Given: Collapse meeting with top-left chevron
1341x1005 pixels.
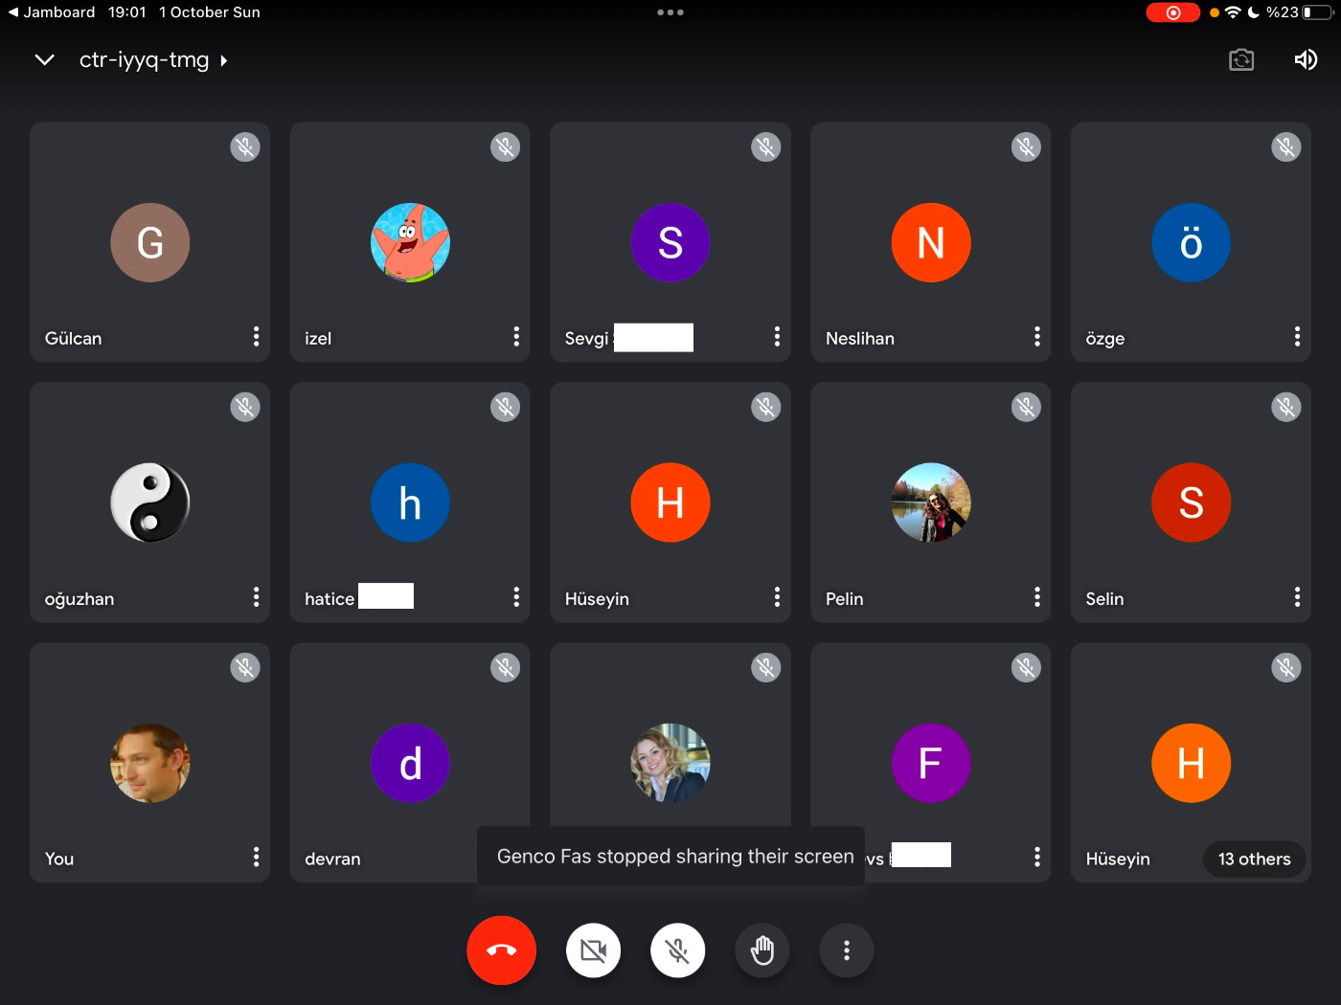Looking at the screenshot, I should (x=44, y=60).
